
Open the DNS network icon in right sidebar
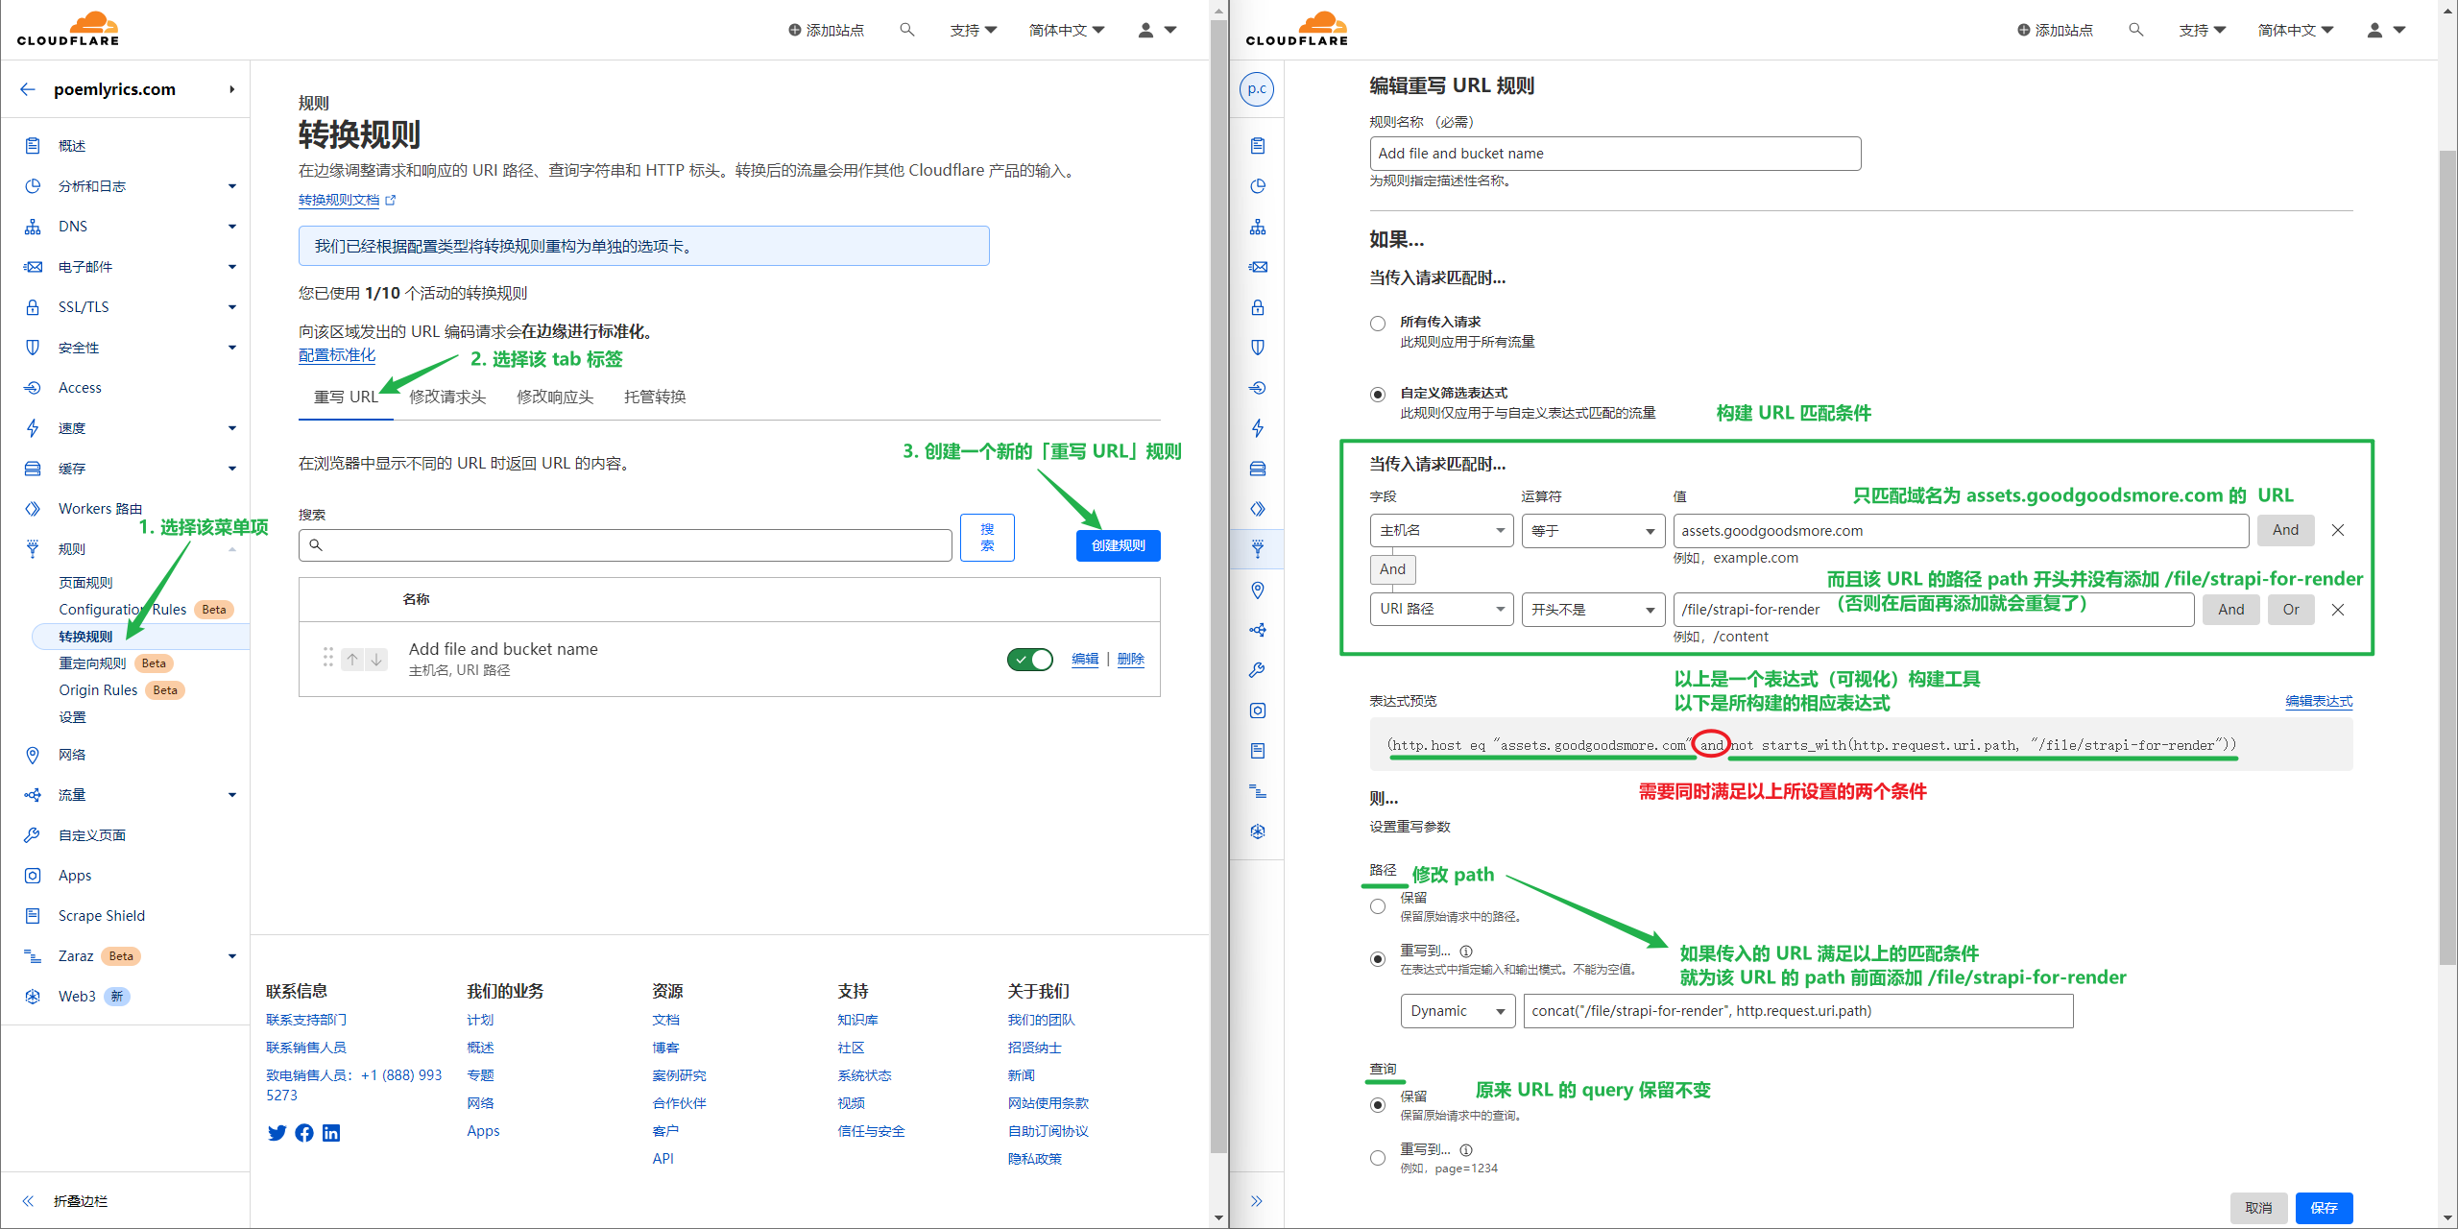[x=1258, y=227]
